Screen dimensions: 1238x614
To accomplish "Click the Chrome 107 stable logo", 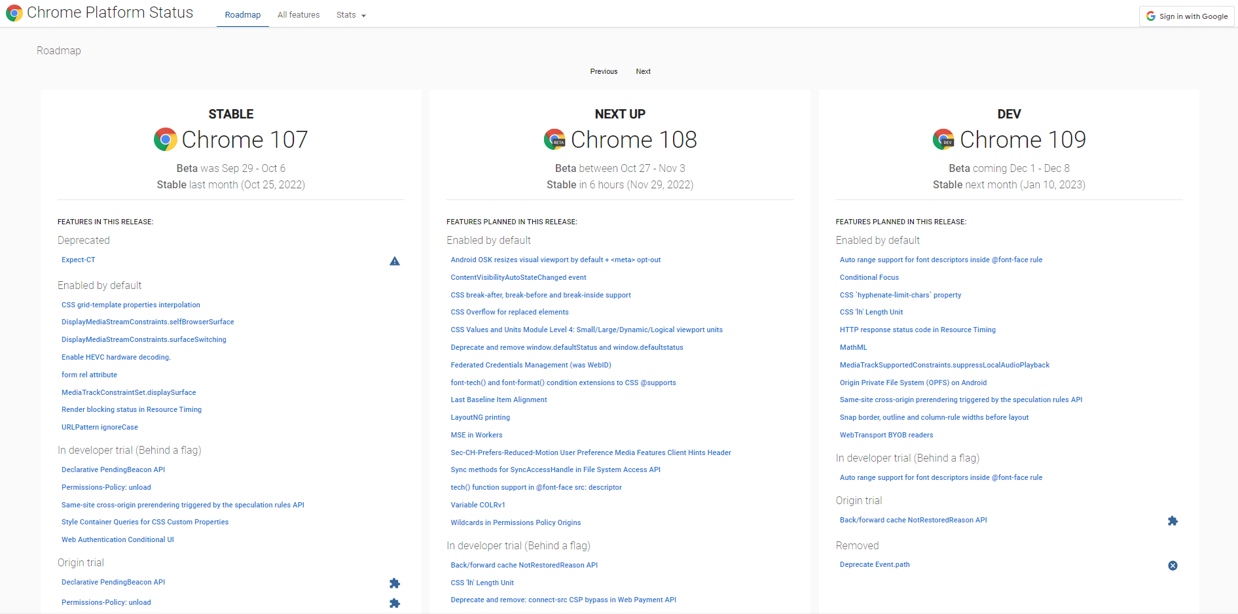I will tap(166, 139).
